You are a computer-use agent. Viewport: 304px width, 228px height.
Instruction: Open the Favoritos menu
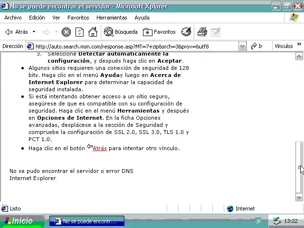78,18
